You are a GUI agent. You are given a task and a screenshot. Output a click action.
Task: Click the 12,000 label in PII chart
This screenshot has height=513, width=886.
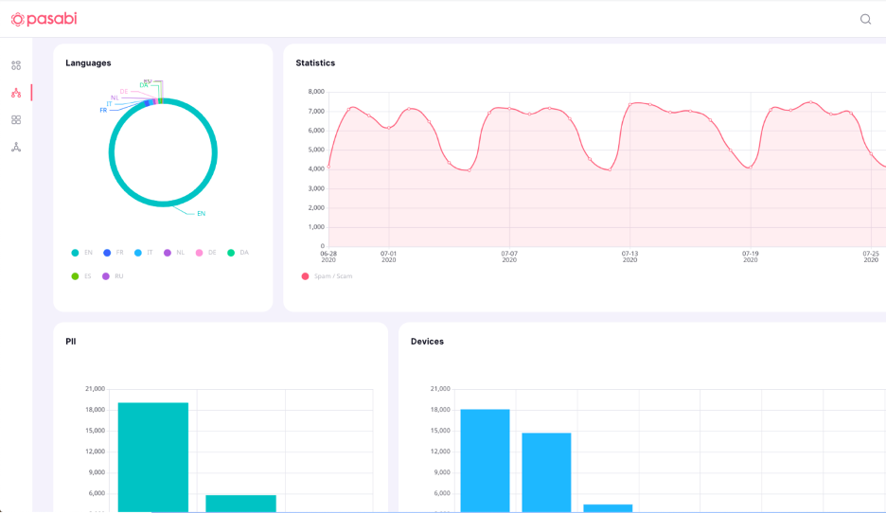coord(95,451)
